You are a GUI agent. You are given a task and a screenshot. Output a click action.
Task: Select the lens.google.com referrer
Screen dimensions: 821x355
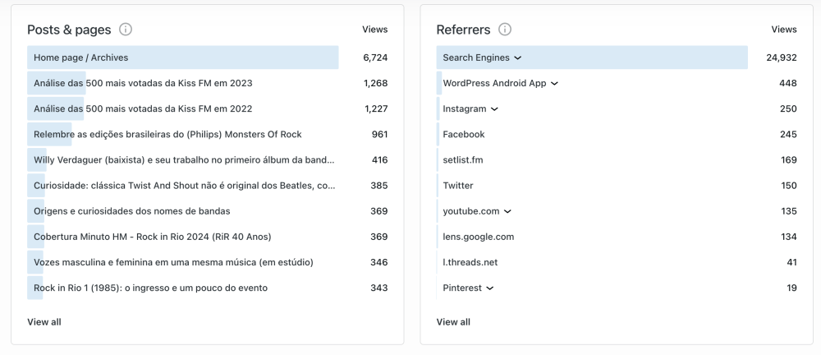(x=479, y=237)
